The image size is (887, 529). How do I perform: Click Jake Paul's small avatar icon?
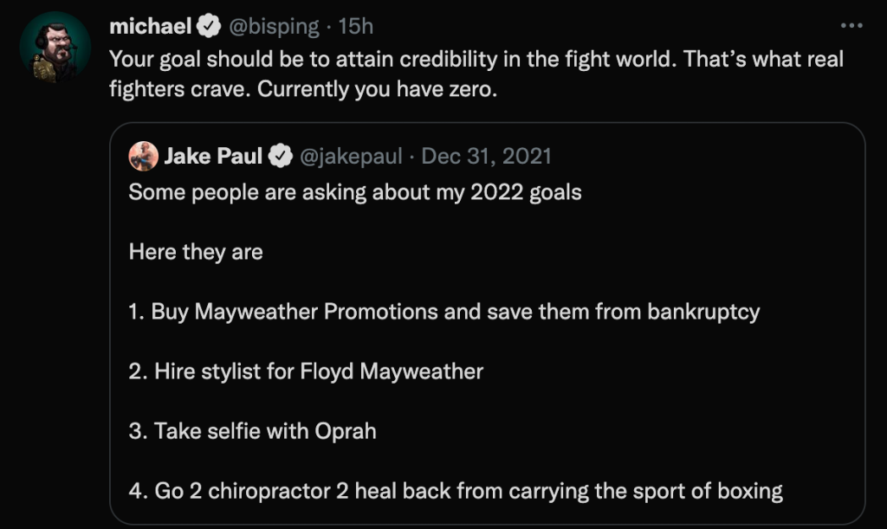tap(143, 157)
